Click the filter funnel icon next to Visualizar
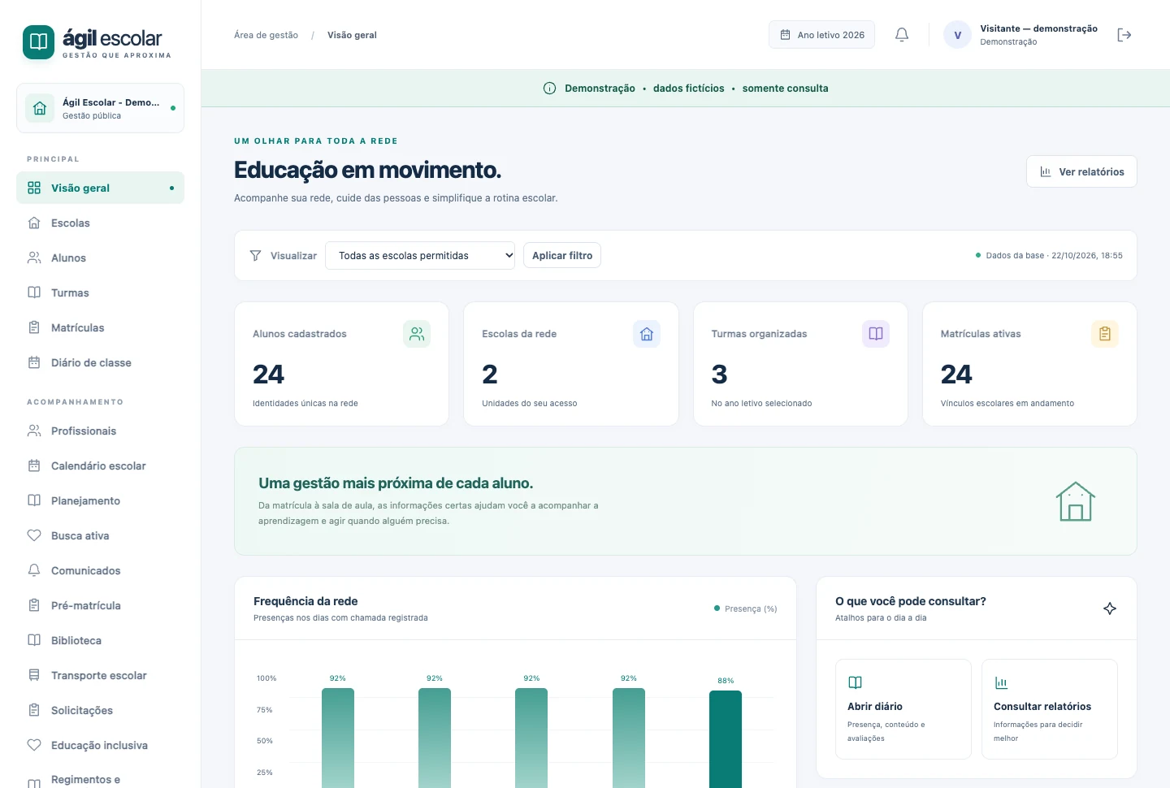The image size is (1170, 788). [x=255, y=256]
